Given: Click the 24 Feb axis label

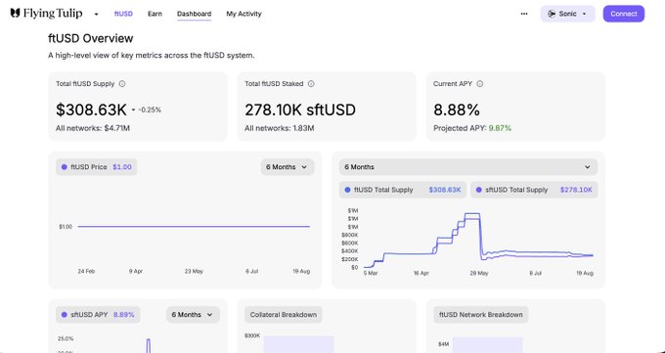Looking at the screenshot, I should [86, 271].
